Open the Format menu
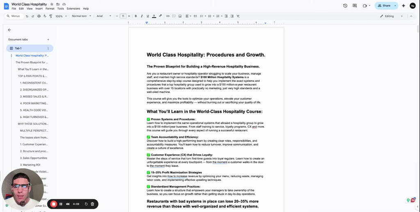This screenshot has height=212, width=420. [x=50, y=9]
